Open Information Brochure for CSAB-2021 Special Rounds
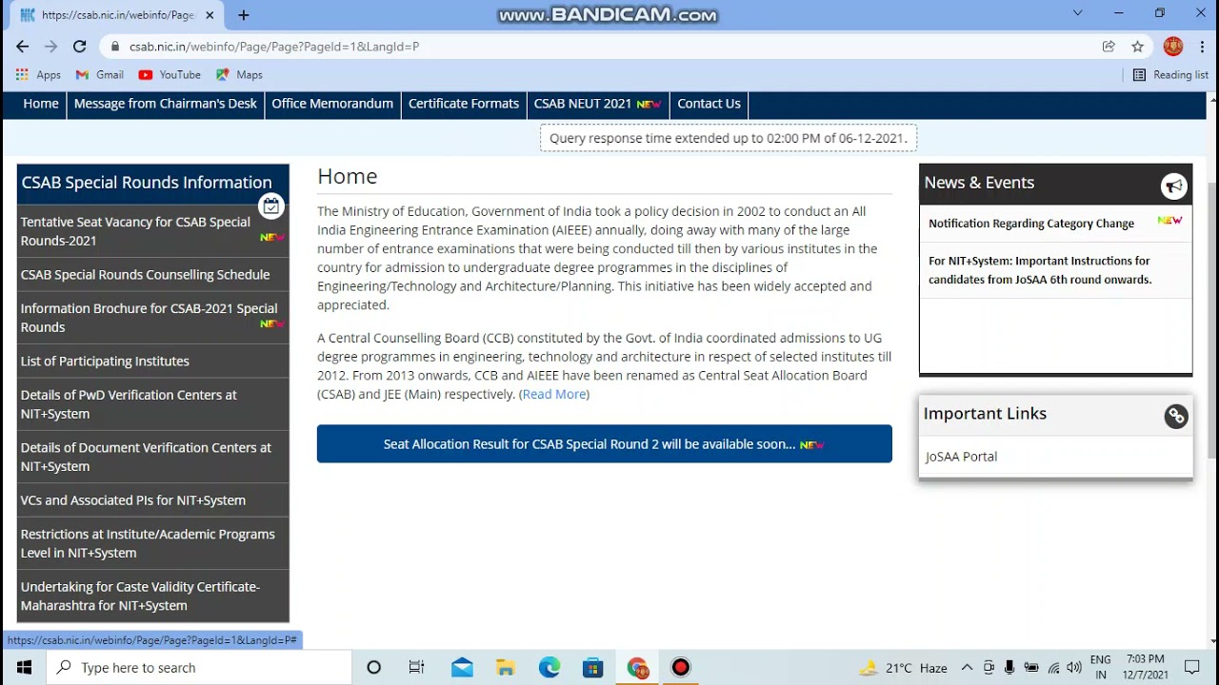The height and width of the screenshot is (685, 1219). click(x=152, y=318)
